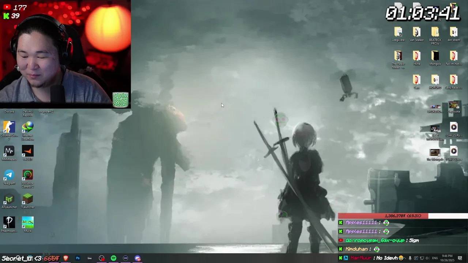Launch the FACEIT desktop shortcut
The height and width of the screenshot is (263, 468).
coord(28,153)
